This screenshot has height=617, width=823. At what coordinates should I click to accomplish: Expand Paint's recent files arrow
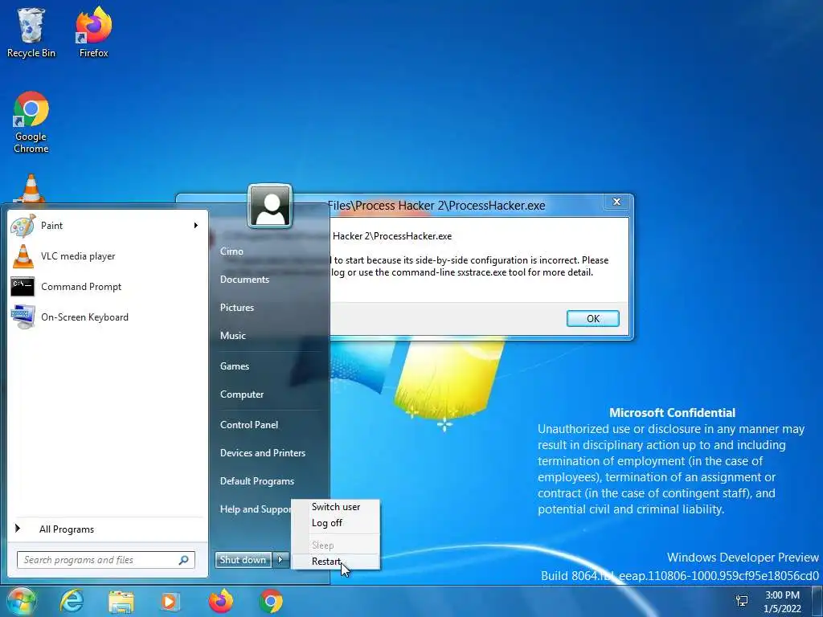[196, 226]
